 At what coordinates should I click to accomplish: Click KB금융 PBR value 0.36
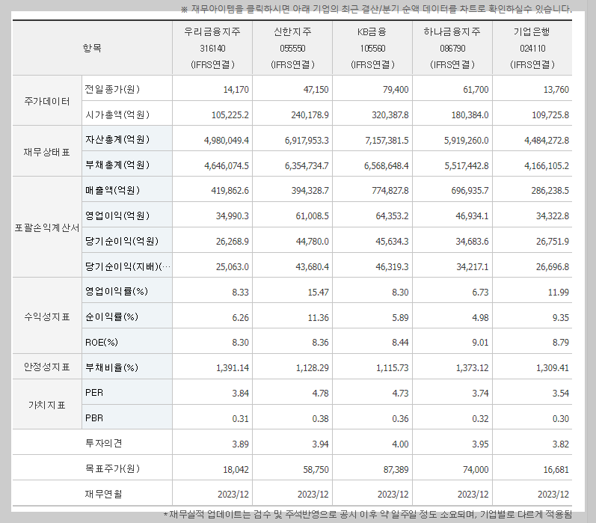point(400,419)
